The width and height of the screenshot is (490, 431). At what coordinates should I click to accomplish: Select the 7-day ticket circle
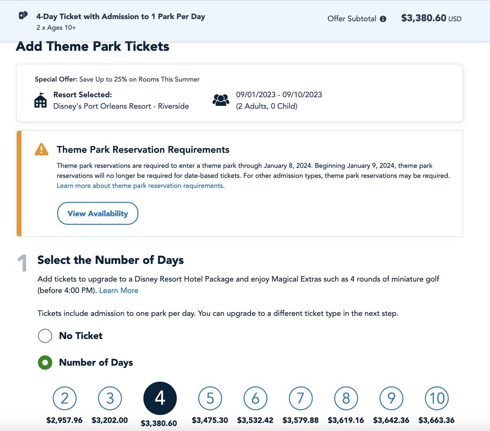(x=301, y=398)
